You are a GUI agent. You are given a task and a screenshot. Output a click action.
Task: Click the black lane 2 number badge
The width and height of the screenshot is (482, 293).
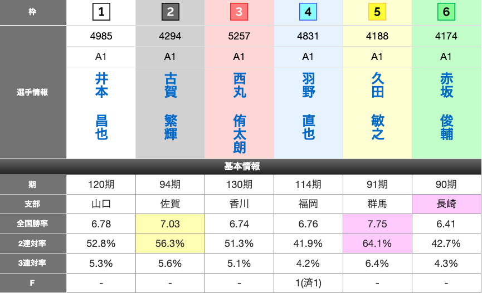[x=170, y=12]
